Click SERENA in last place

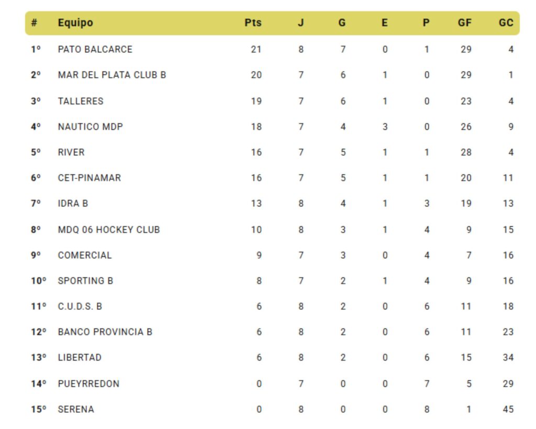[x=76, y=410]
